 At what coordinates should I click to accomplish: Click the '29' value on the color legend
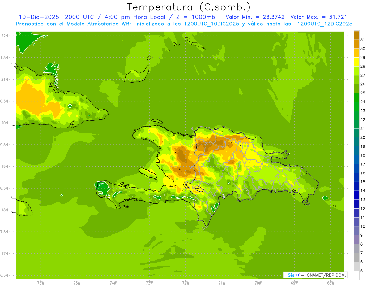pos(363,57)
